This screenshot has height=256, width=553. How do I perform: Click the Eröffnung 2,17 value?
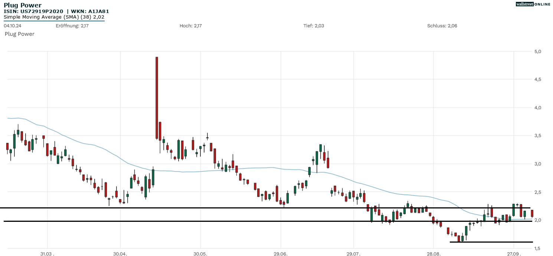72,26
